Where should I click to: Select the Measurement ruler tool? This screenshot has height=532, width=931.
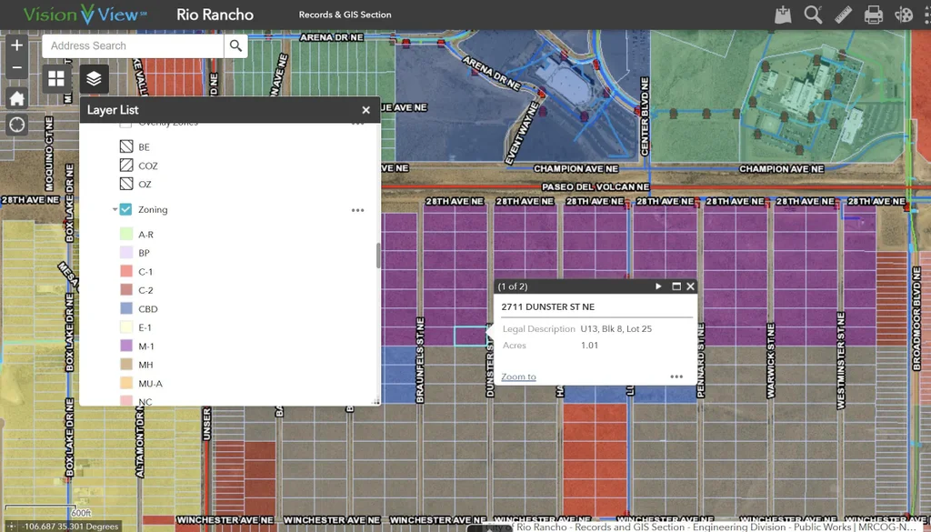[843, 15]
